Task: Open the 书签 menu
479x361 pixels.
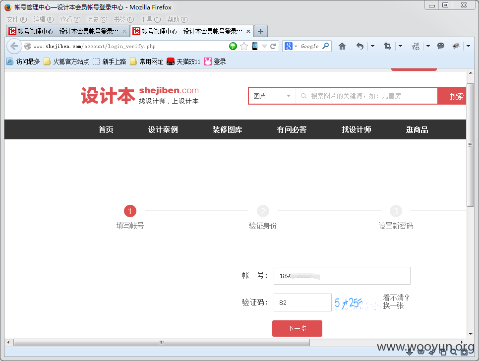Action: tap(124, 19)
